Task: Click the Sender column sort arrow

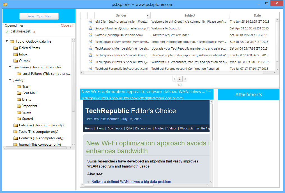Action: click(x=148, y=15)
